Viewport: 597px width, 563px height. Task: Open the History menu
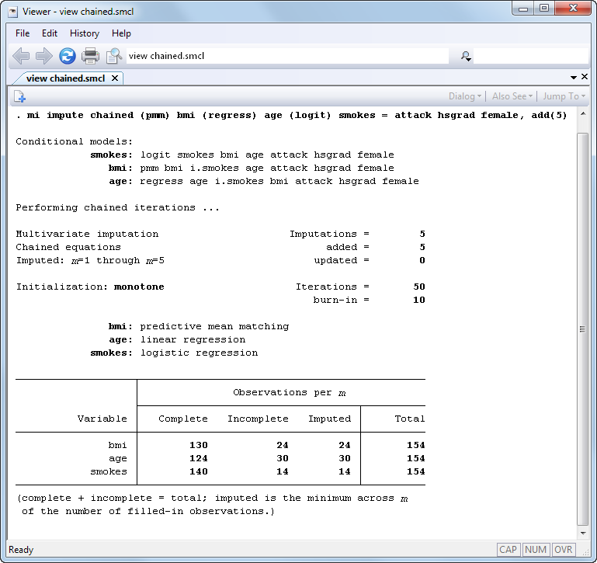click(85, 33)
